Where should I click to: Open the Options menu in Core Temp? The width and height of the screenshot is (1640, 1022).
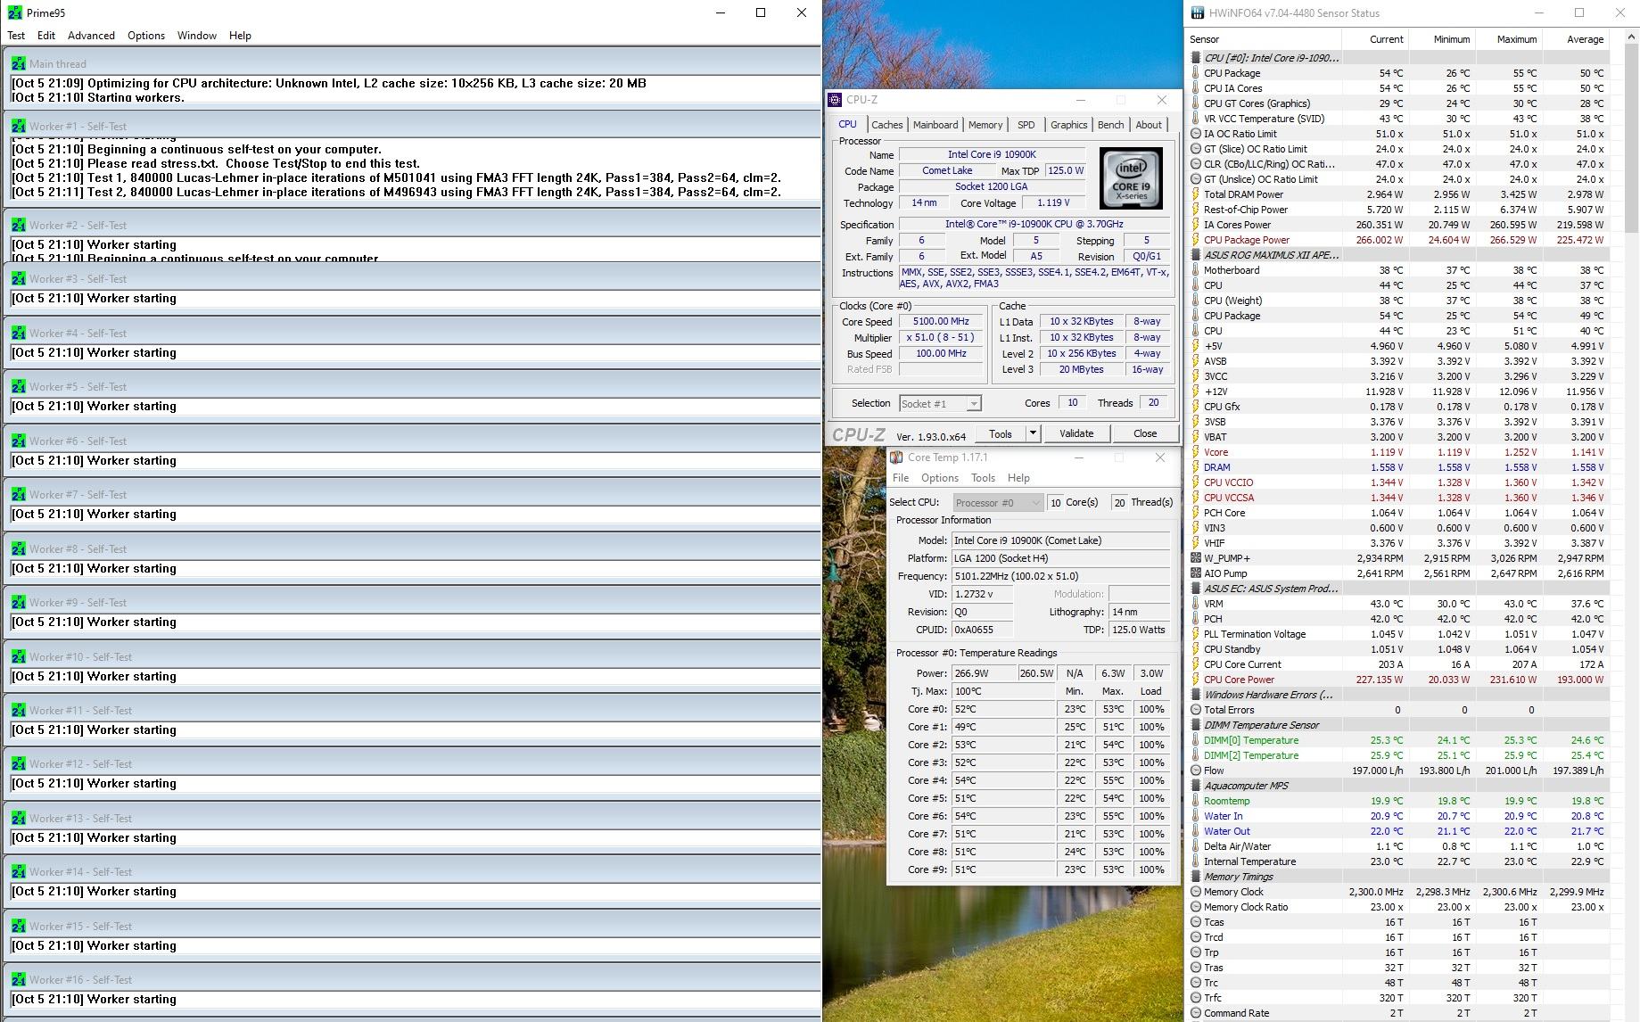click(940, 478)
